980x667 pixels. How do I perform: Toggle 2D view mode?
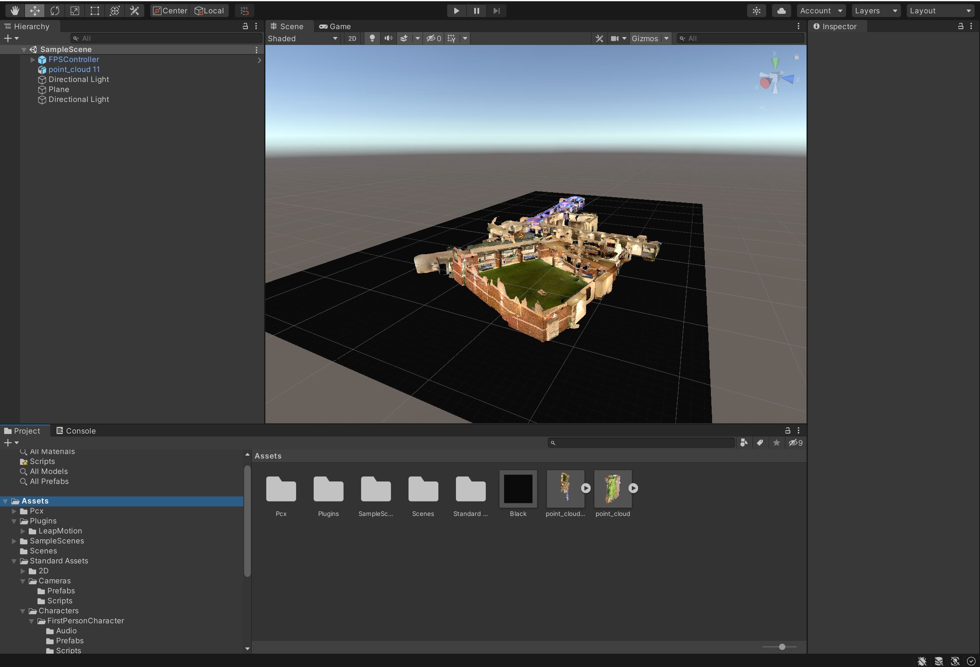(x=352, y=38)
